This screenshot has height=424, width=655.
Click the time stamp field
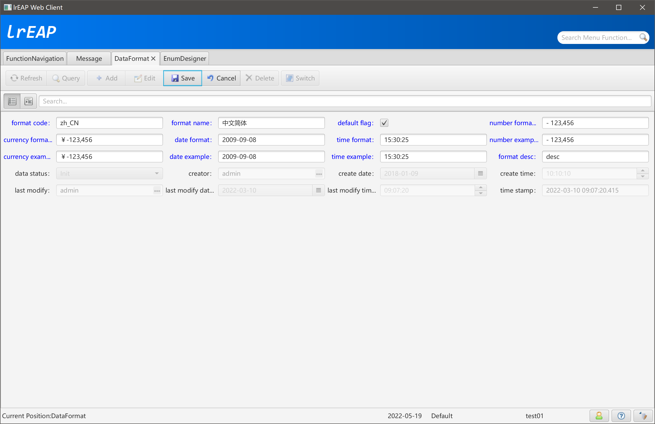point(595,190)
